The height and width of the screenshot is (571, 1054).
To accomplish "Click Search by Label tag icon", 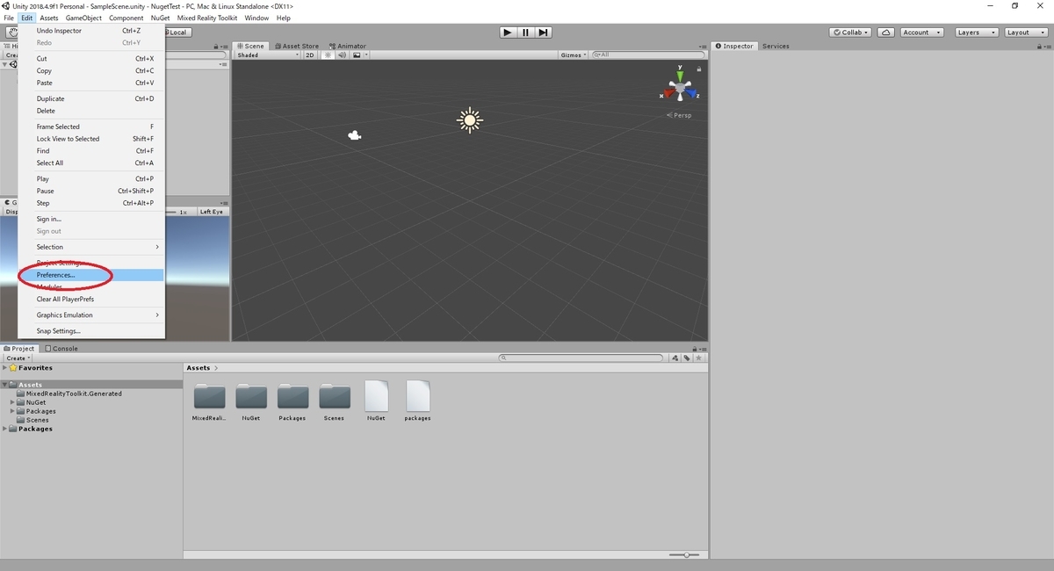I will 687,358.
